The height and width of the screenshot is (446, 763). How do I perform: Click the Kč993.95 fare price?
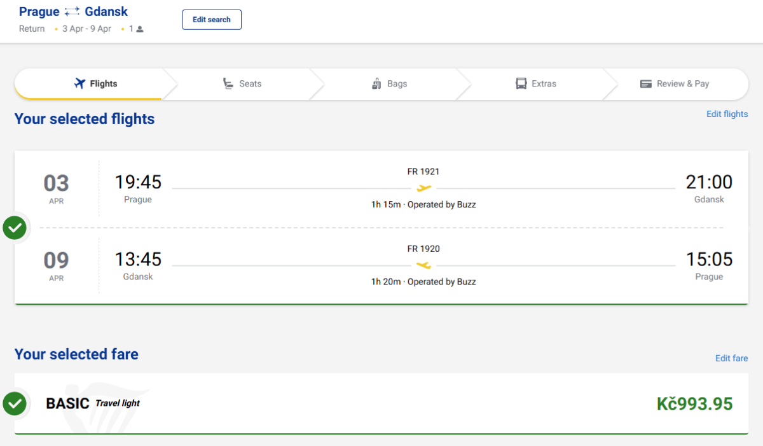[x=694, y=404]
